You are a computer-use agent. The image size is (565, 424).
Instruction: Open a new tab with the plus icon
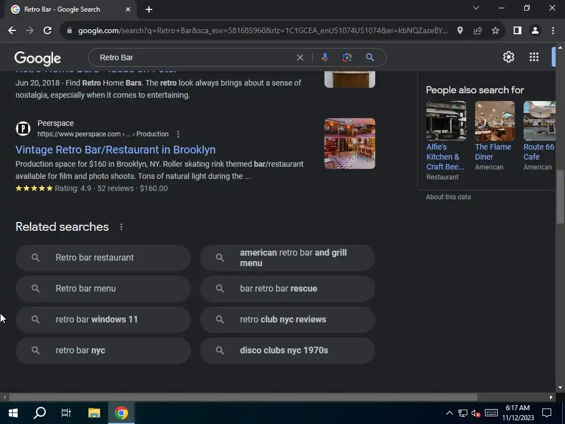[149, 9]
